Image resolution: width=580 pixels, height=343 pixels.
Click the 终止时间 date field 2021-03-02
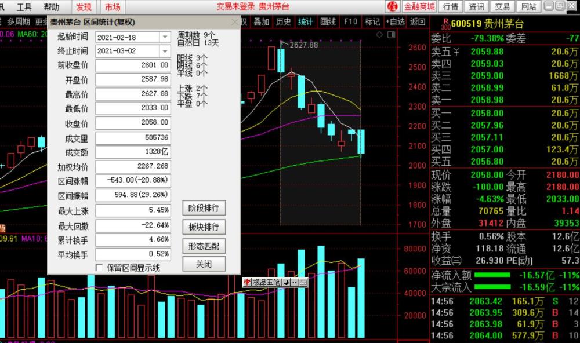[x=128, y=51]
